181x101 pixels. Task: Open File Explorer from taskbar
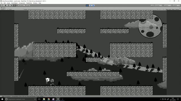pyautogui.click(x=44, y=99)
